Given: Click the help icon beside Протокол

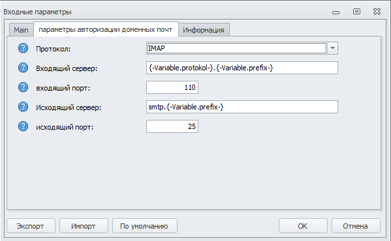Looking at the screenshot, I should [x=23, y=48].
